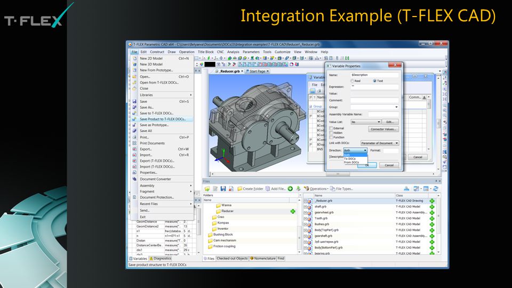
Task: Click the Bushing Block folder icon
Action: coord(210,235)
